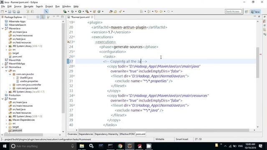
Task: Expand the MavenWebApp project node
Action: 3,64
